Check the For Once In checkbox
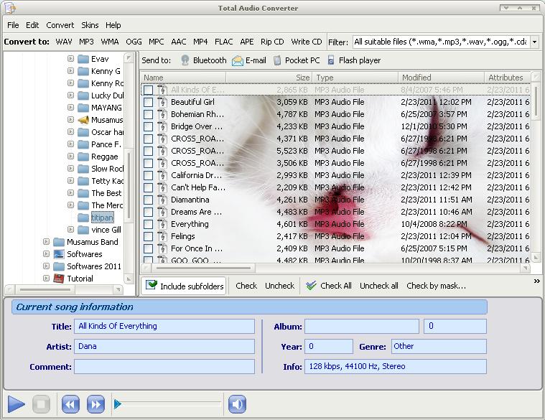 (x=148, y=248)
